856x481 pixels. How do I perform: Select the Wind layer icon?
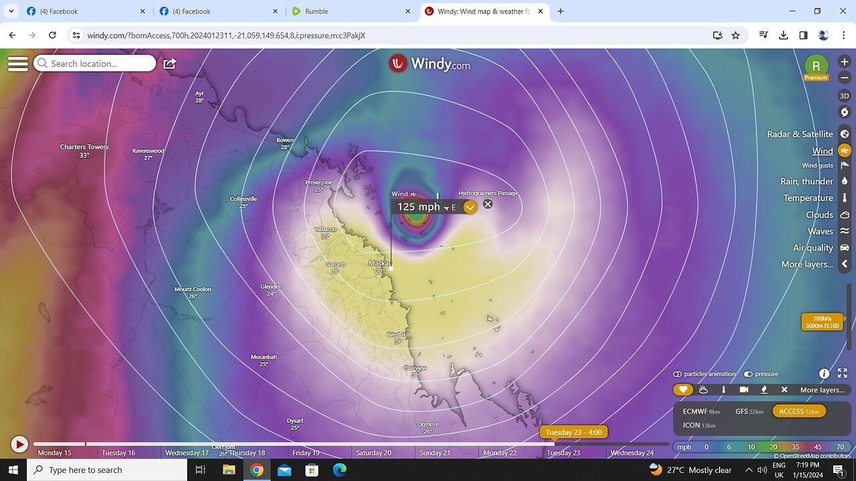click(845, 151)
